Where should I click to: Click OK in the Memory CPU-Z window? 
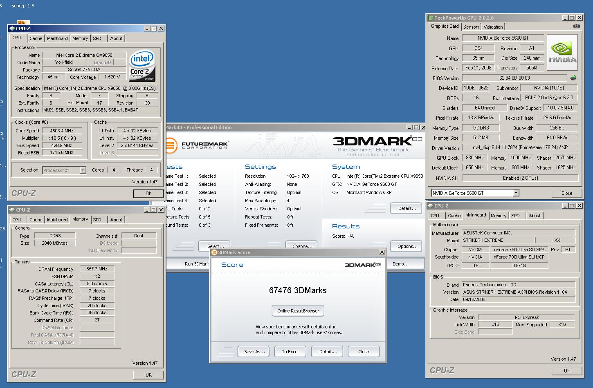point(148,375)
